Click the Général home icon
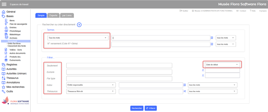 (x=3, y=12)
